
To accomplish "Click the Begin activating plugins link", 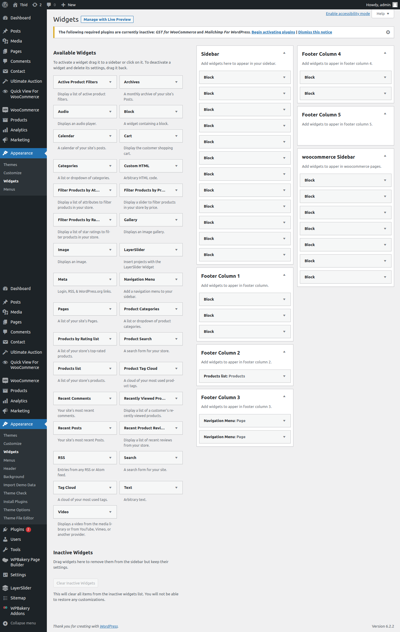I will tap(273, 32).
